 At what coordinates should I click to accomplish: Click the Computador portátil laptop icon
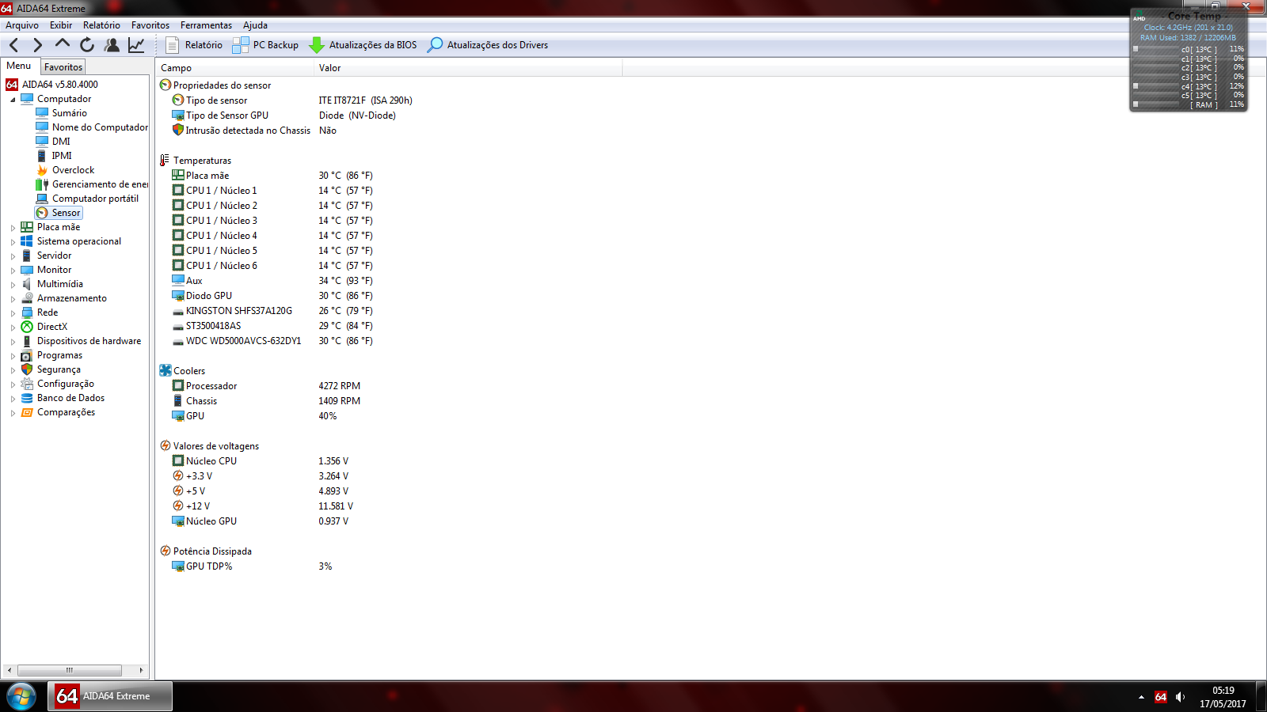[x=42, y=199]
